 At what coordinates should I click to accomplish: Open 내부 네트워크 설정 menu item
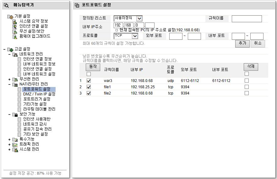tap(39, 74)
